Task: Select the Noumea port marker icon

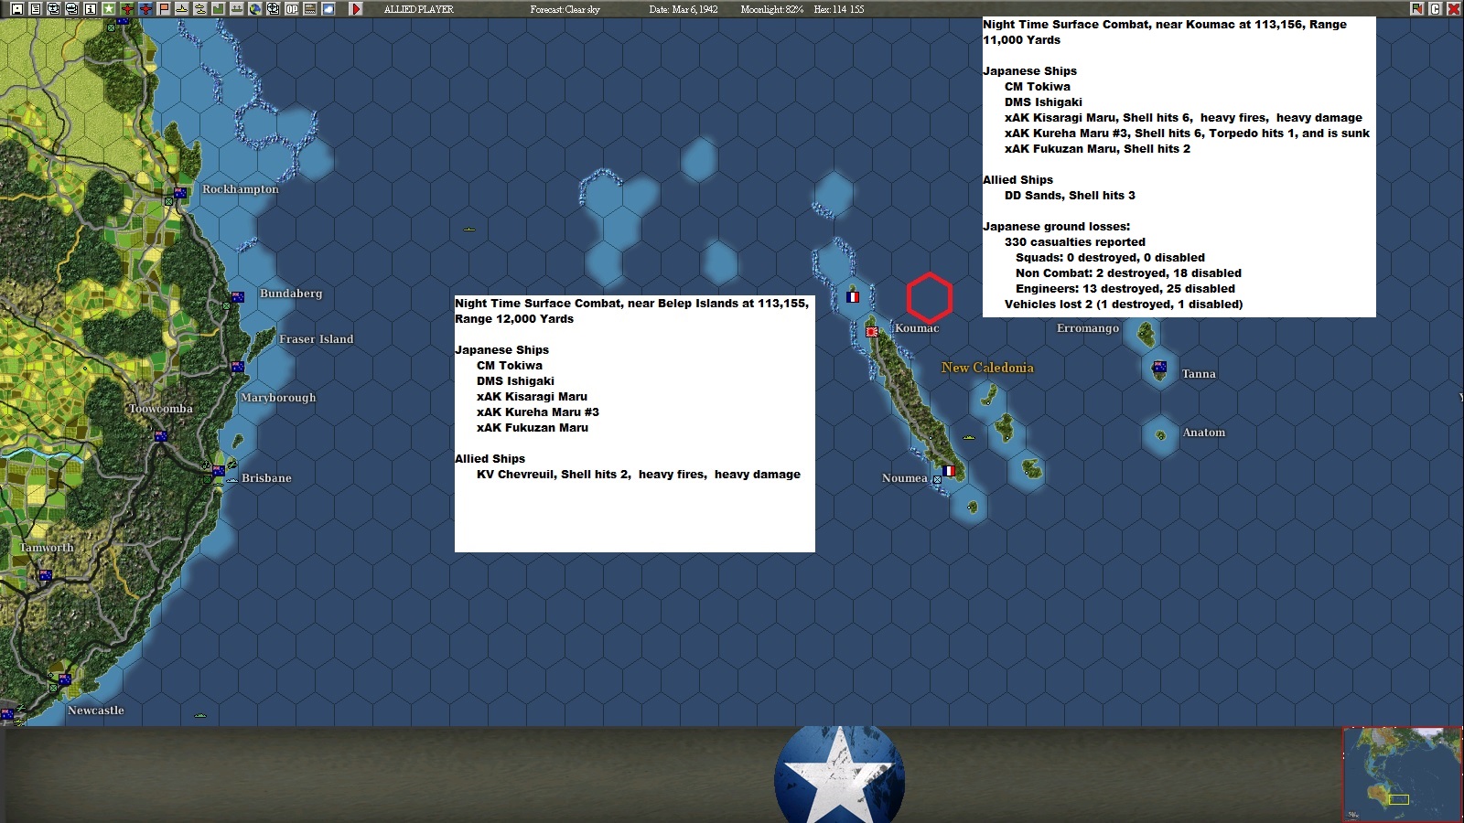Action: pyautogui.click(x=937, y=479)
